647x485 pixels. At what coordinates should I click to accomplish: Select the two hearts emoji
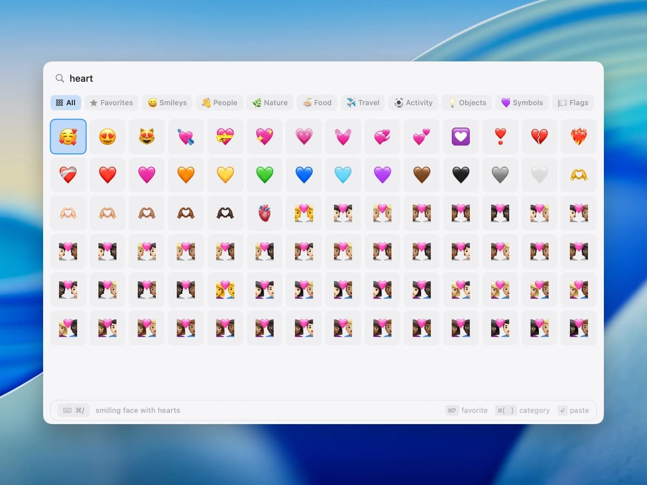422,137
